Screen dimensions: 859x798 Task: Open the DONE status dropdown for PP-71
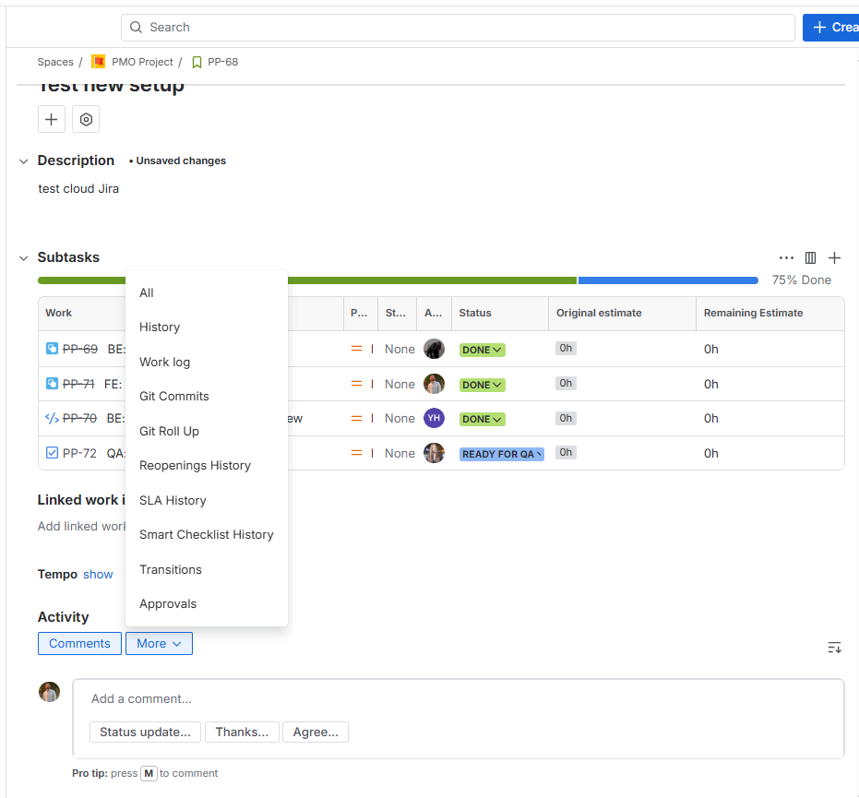pos(482,385)
